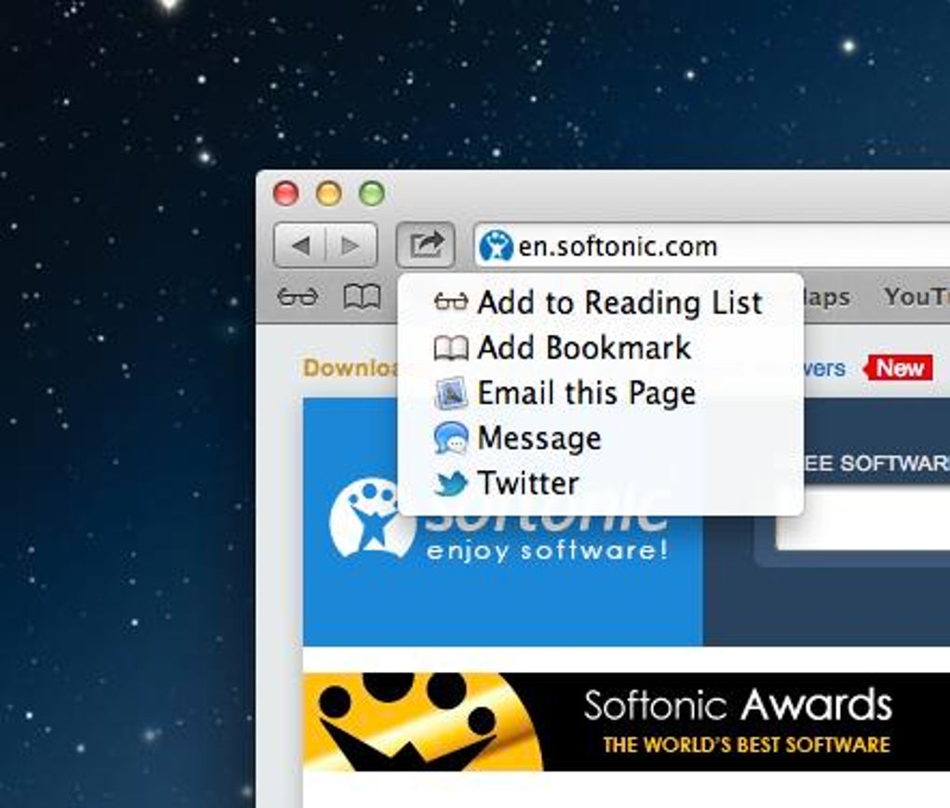Click the red New badge on page

point(899,368)
